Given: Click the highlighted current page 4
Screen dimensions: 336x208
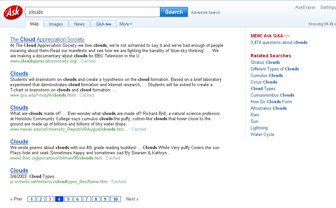Looking at the screenshot, I should tap(59, 199).
